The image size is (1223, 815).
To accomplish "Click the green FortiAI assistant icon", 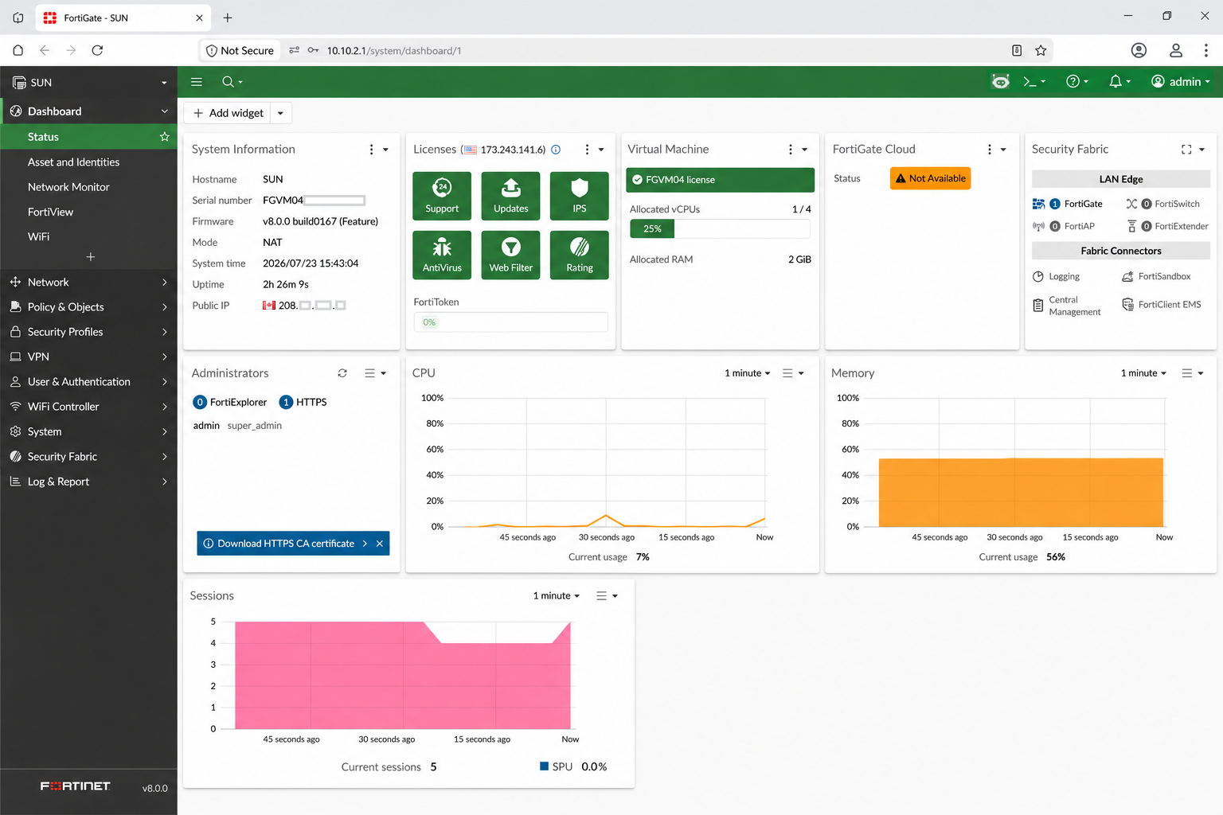I will point(1001,82).
